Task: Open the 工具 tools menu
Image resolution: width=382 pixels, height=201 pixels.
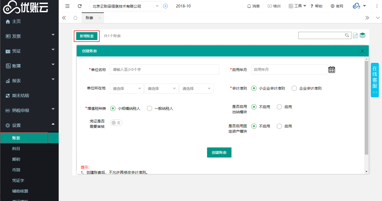Action: coord(297,6)
